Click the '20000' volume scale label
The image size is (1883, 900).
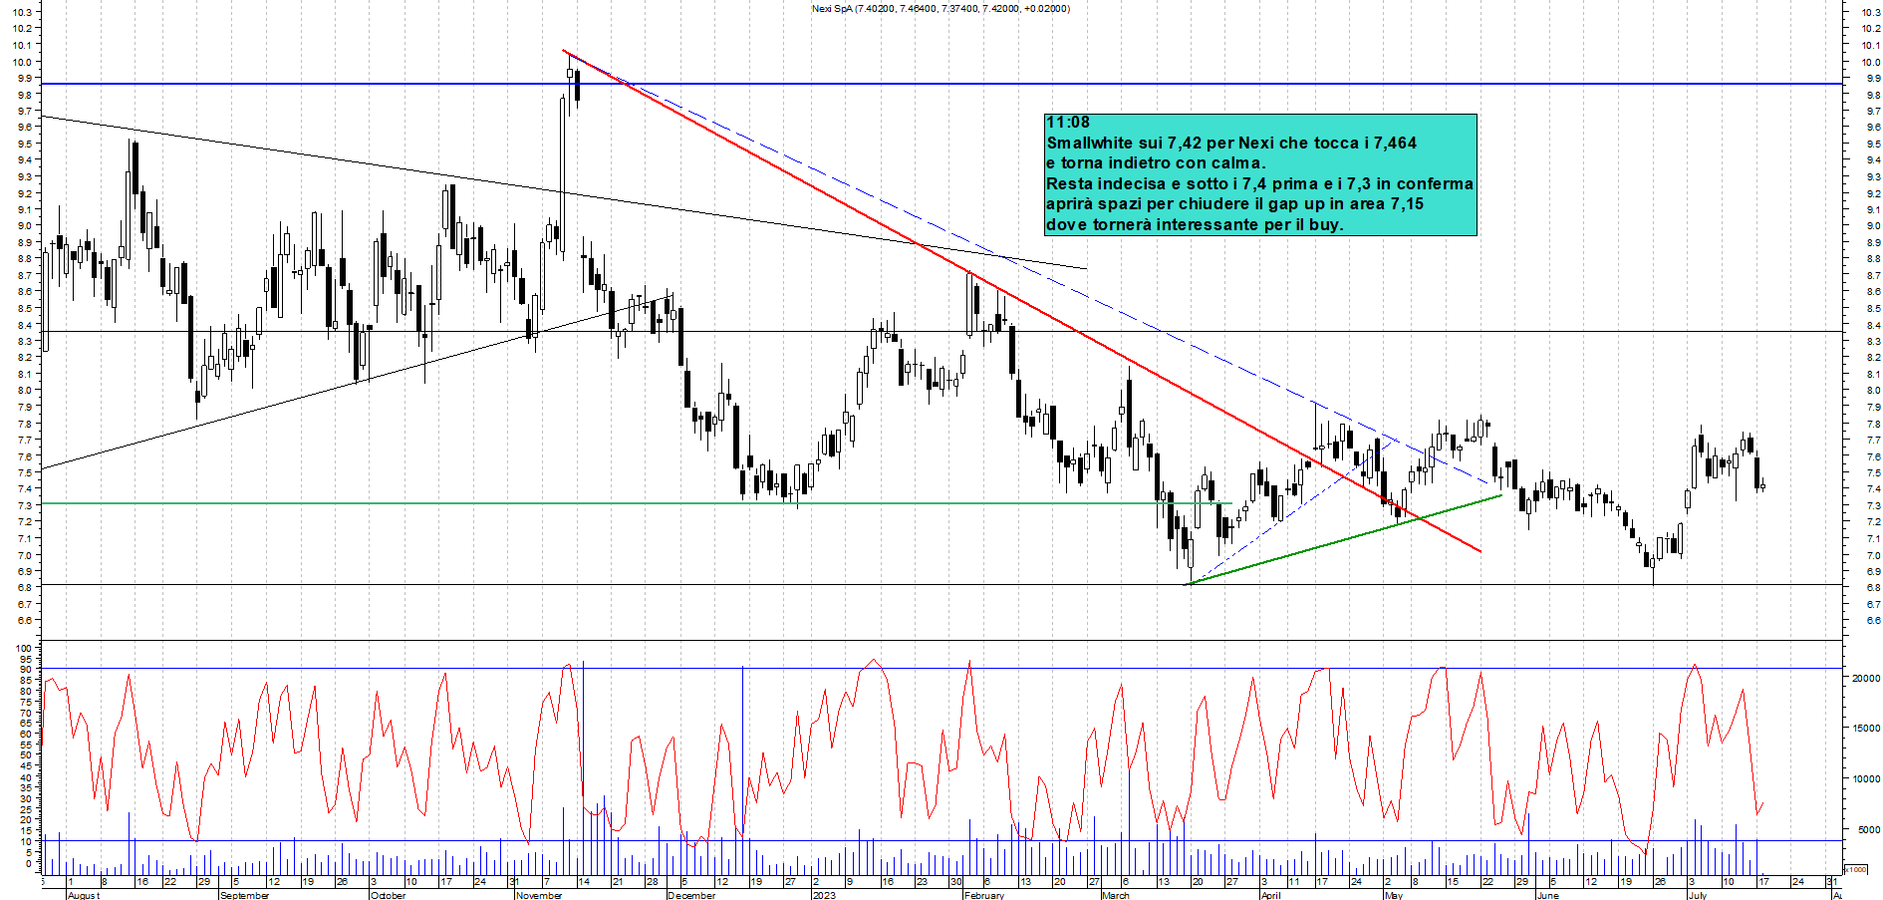click(x=1866, y=678)
